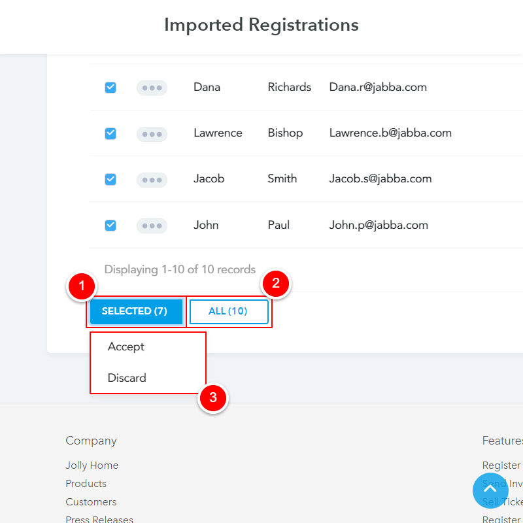Choose Accept from the actions menu
The image size is (523, 523).
(126, 346)
